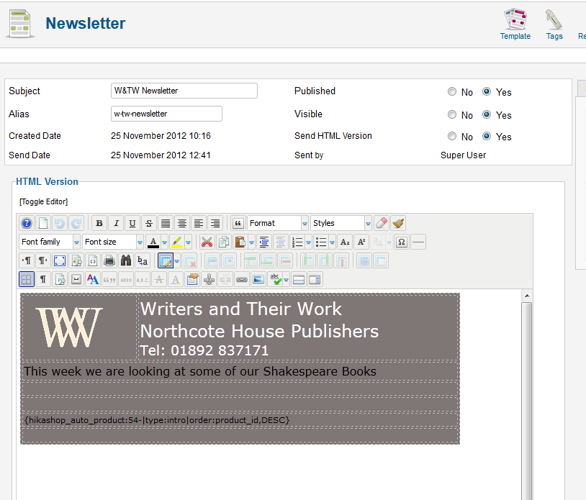
Task: Expand the text colour picker arrow
Action: [164, 242]
